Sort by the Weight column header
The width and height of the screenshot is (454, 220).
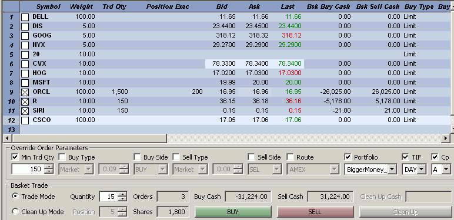(x=81, y=6)
